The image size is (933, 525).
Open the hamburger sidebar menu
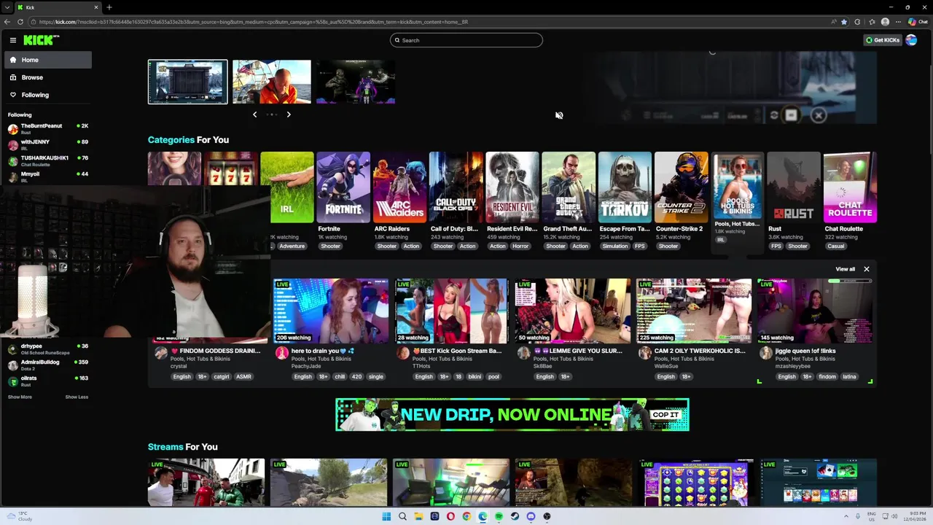tap(13, 40)
